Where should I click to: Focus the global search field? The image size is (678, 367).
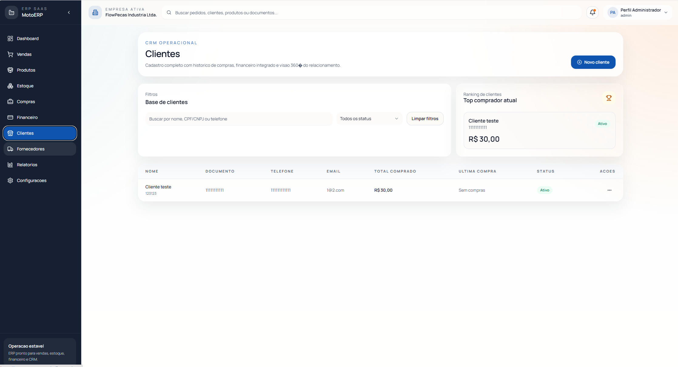tap(371, 13)
